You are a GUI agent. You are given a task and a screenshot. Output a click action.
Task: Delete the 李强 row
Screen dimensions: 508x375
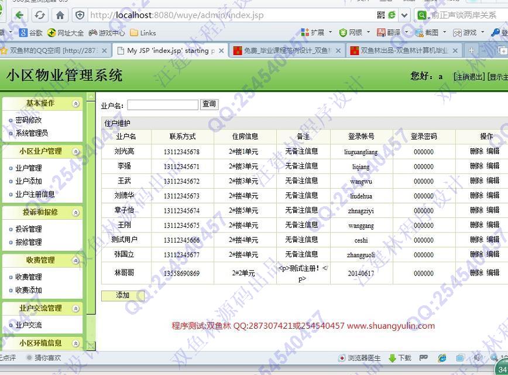(476, 166)
